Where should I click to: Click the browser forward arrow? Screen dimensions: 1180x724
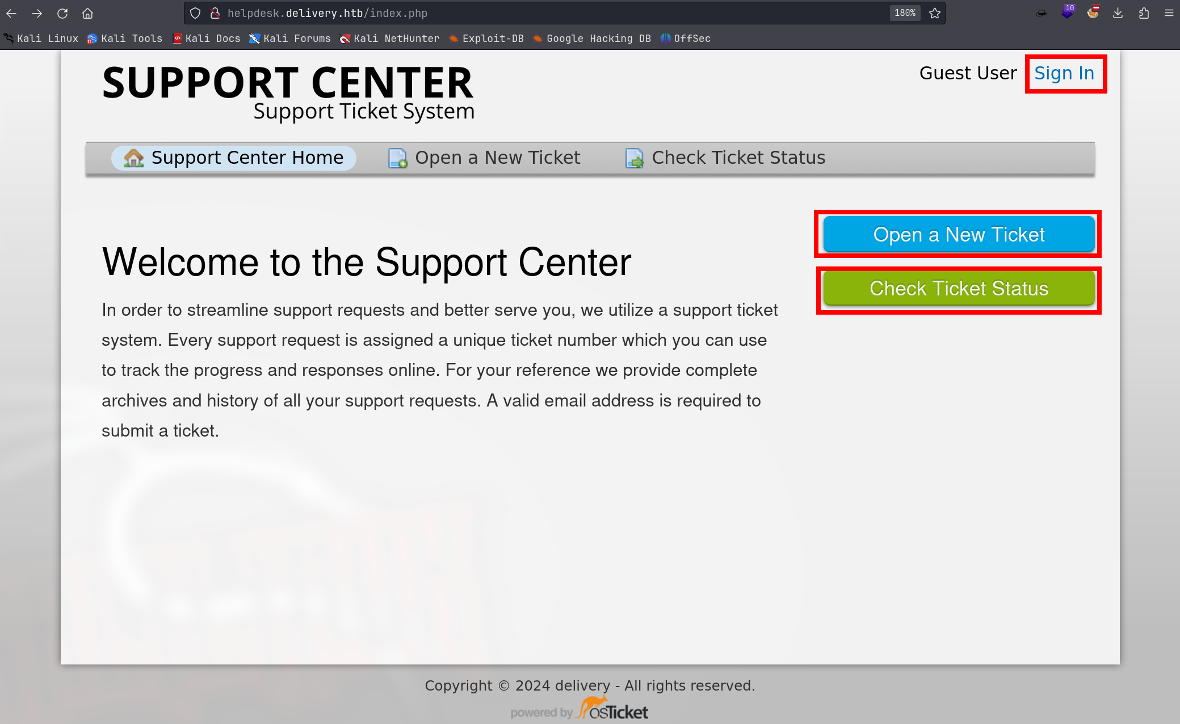[37, 13]
